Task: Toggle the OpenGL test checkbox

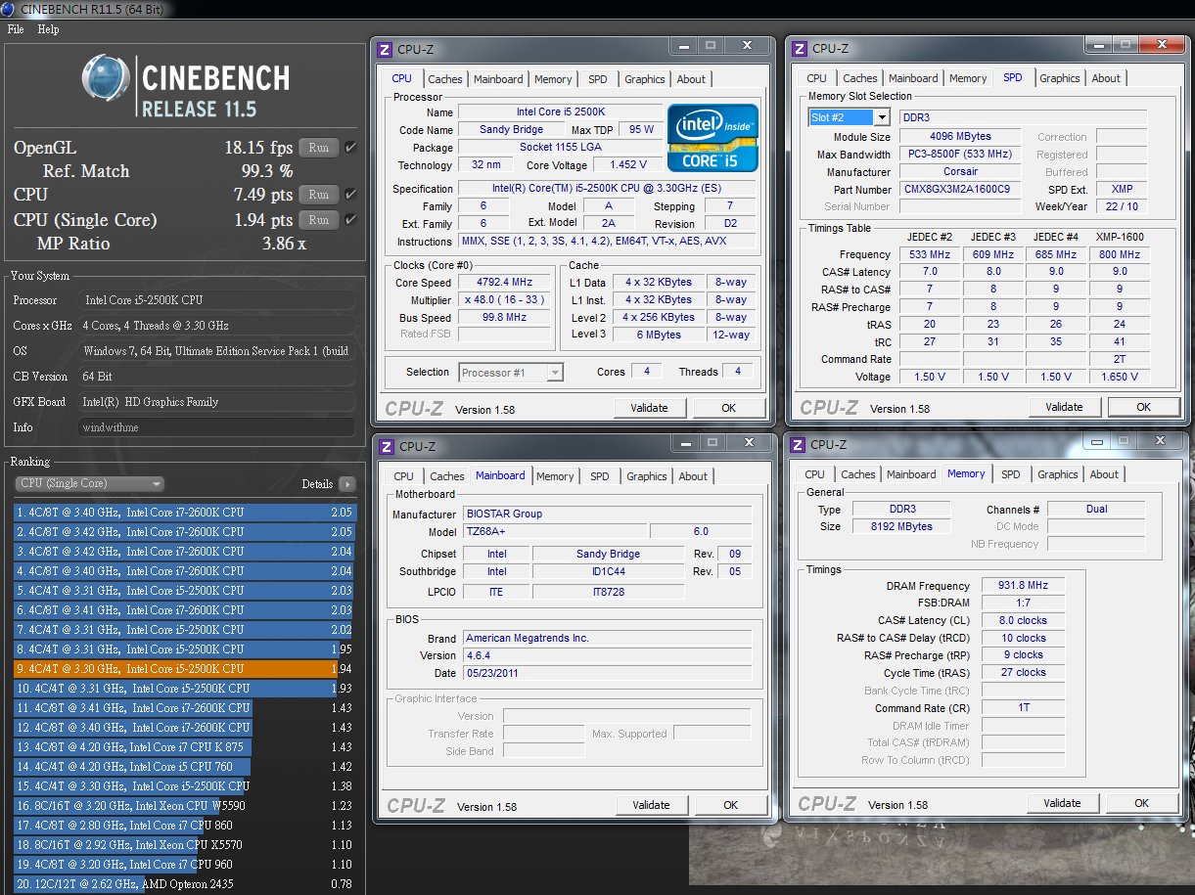Action: coord(350,148)
